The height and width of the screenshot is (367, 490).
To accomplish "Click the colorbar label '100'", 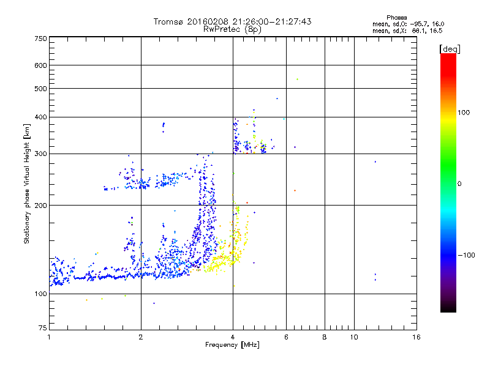I will [464, 113].
